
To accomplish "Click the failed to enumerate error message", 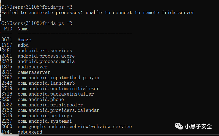I will coord(98,12).
